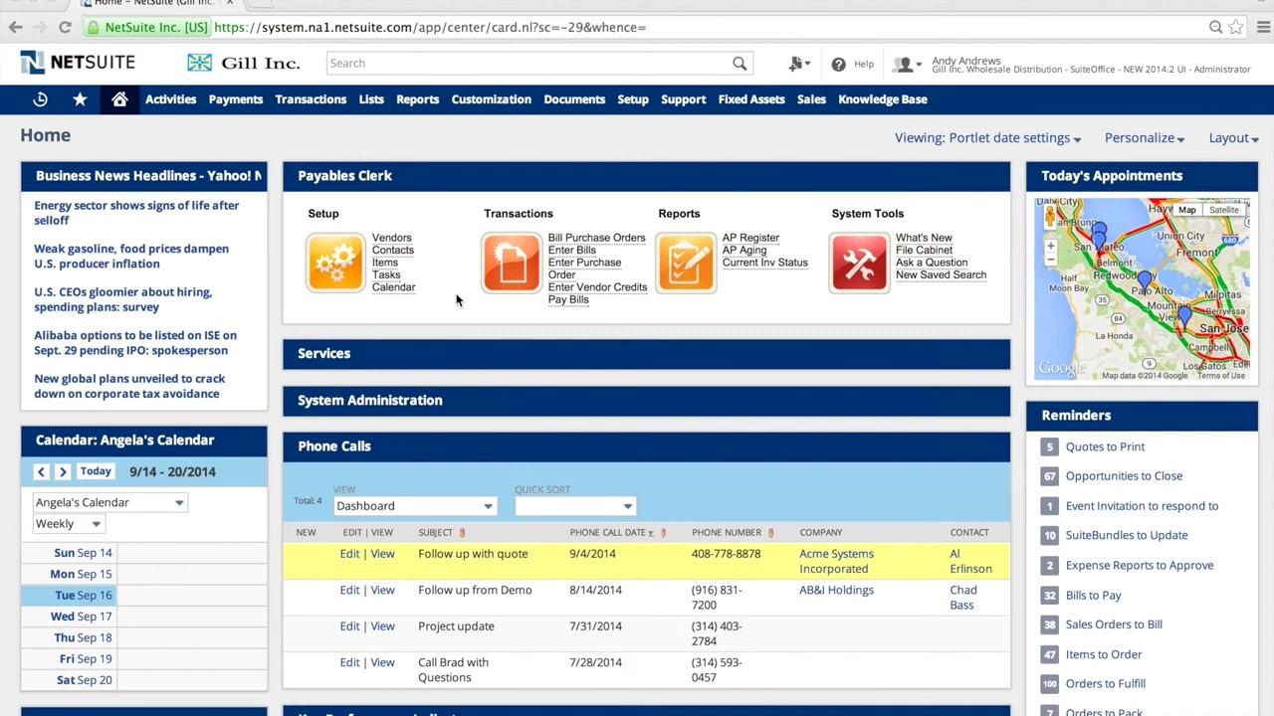
Task: Open the Acme Systems Incorporated company
Action: pos(836,562)
